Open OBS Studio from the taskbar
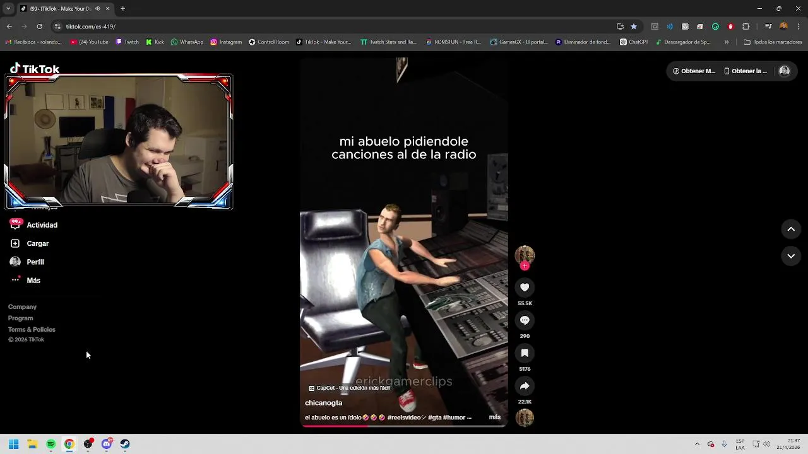808x454 pixels. coord(88,444)
